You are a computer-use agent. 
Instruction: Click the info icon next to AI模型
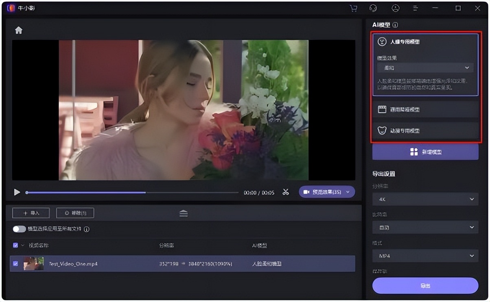395,25
